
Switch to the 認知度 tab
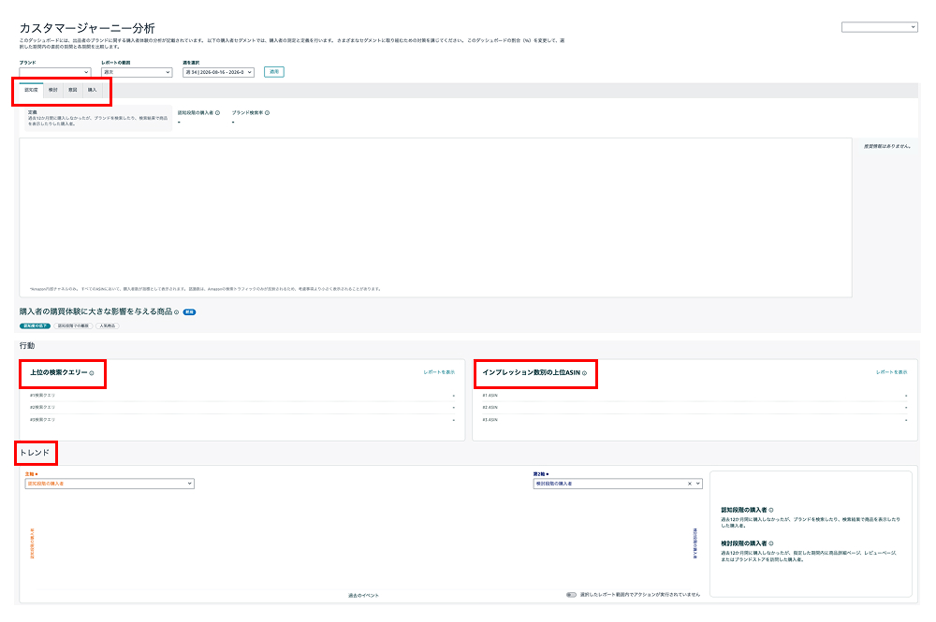pyautogui.click(x=31, y=90)
